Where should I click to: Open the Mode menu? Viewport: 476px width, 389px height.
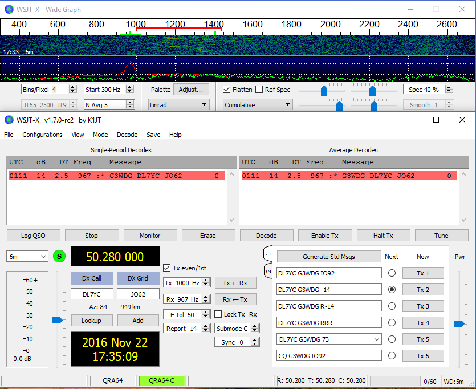coord(100,135)
